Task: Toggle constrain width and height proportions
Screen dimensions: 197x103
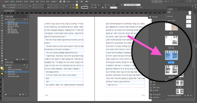Action: coord(30,6)
